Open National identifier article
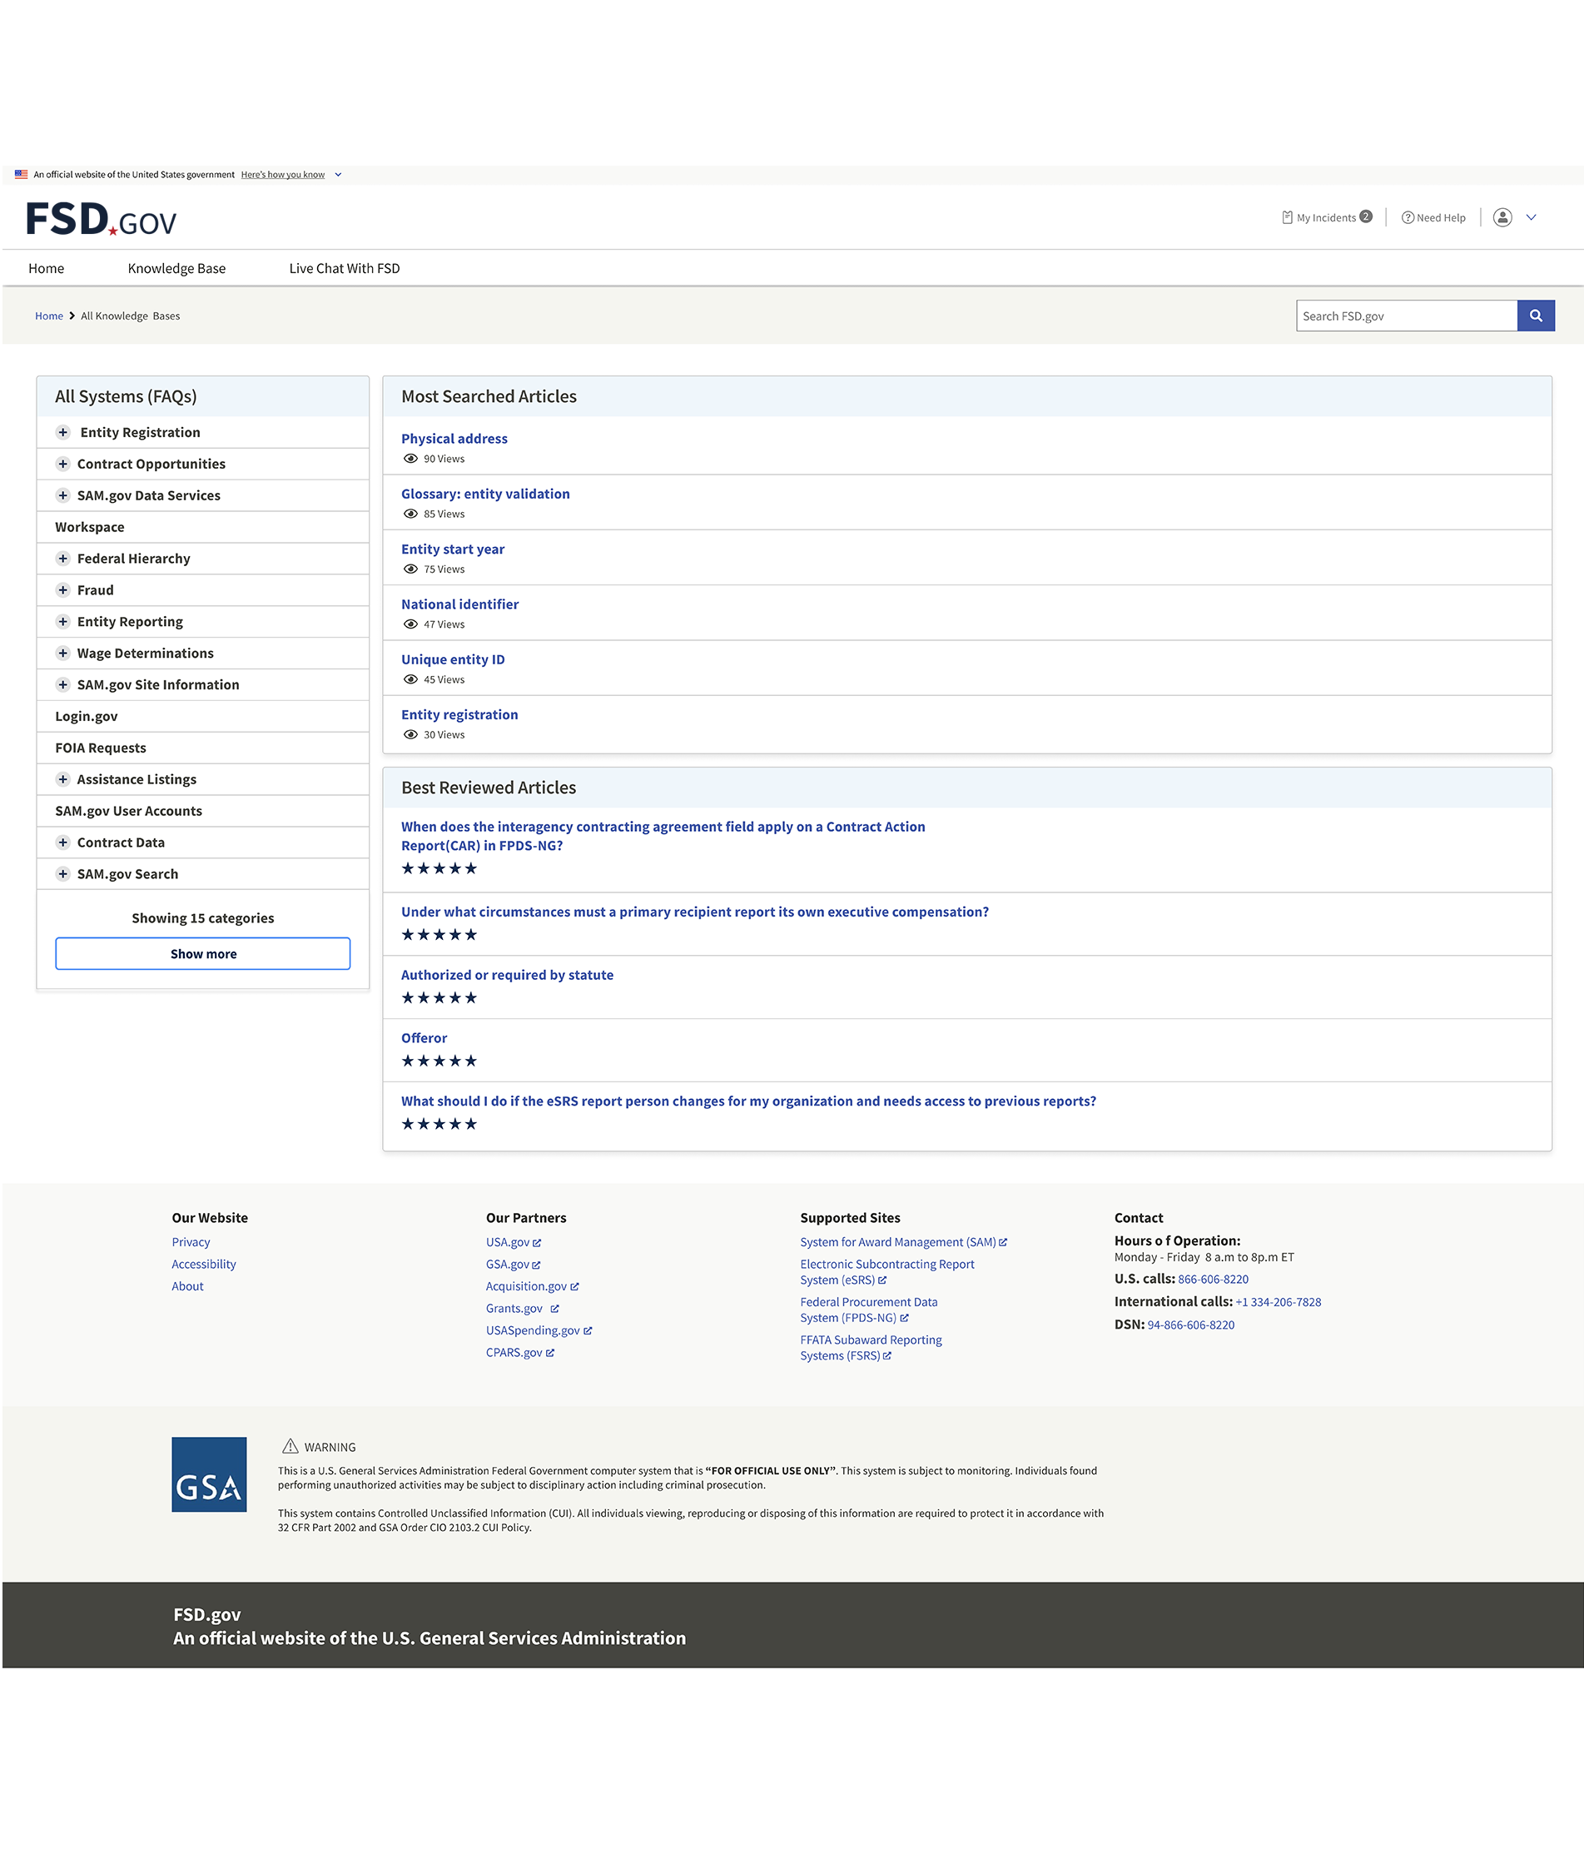The width and height of the screenshot is (1584, 1864). (459, 604)
